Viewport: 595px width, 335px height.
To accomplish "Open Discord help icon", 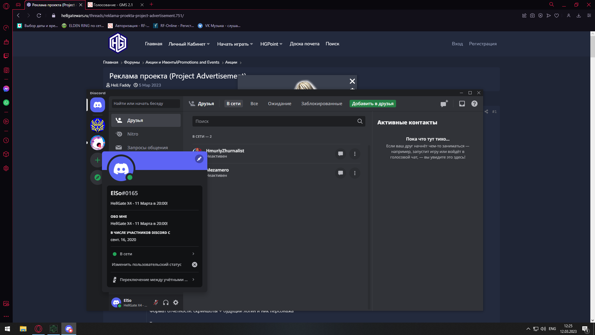I will click(474, 104).
